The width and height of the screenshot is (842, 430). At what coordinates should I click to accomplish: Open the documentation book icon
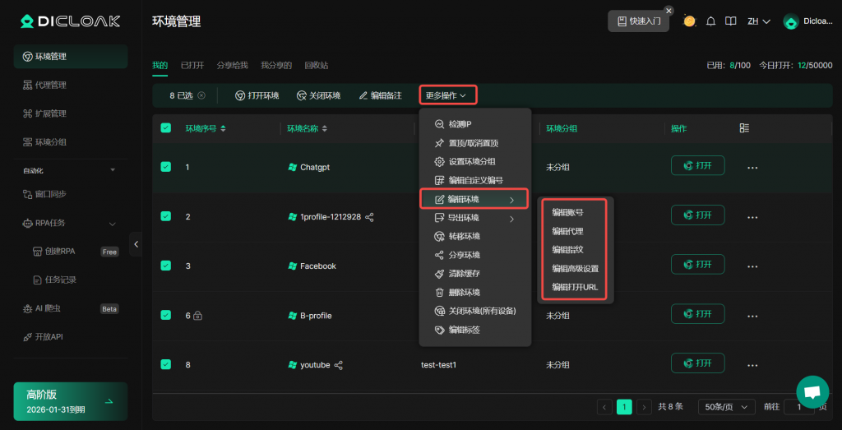(730, 21)
